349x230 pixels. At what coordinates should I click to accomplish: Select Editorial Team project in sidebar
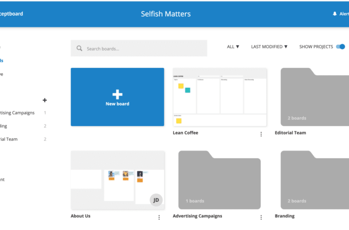click(x=10, y=139)
